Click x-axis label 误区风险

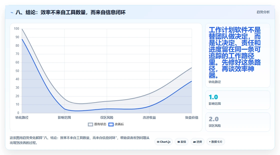click(x=107, y=117)
